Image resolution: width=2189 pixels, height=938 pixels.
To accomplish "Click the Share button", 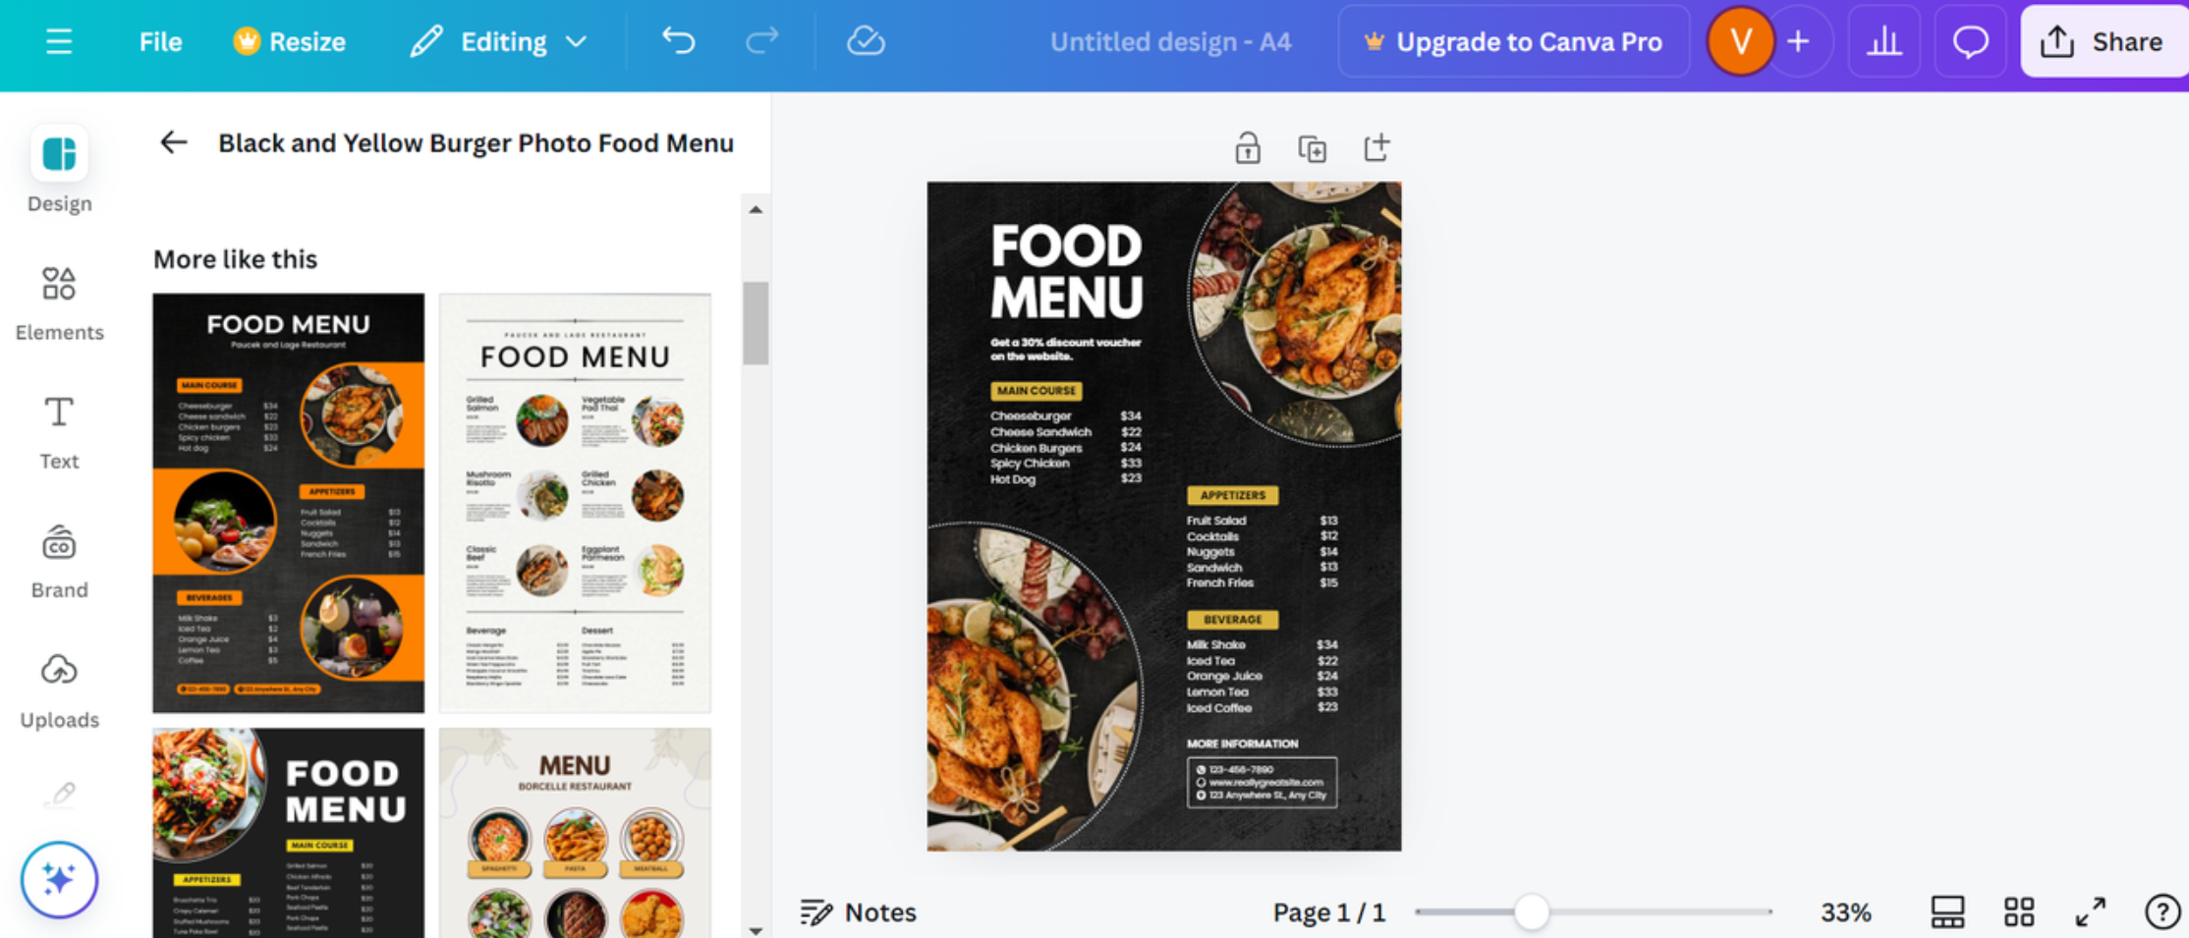I will point(2103,41).
